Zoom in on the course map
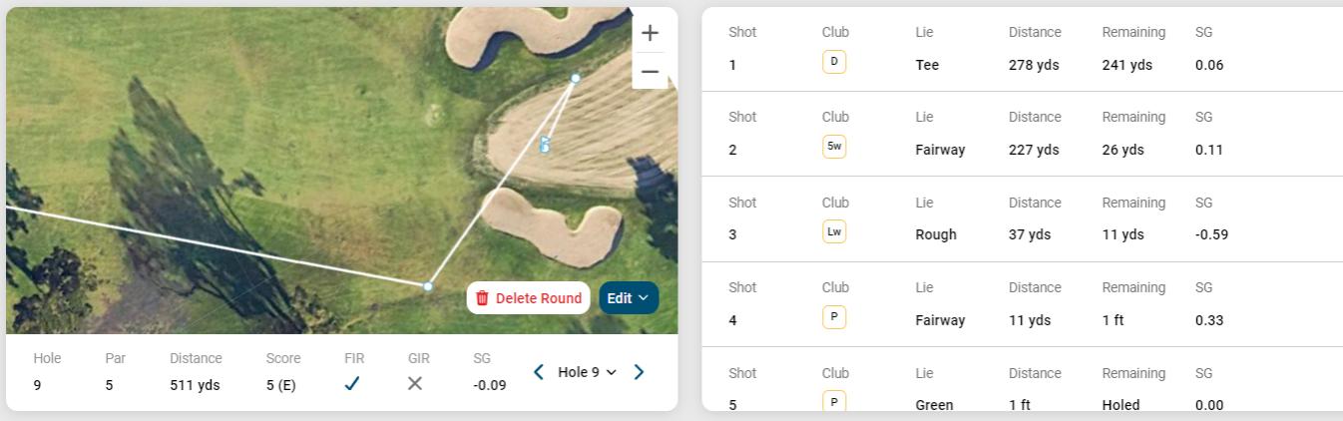 [650, 33]
